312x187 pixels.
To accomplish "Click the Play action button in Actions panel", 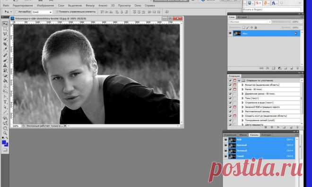I will (278, 127).
